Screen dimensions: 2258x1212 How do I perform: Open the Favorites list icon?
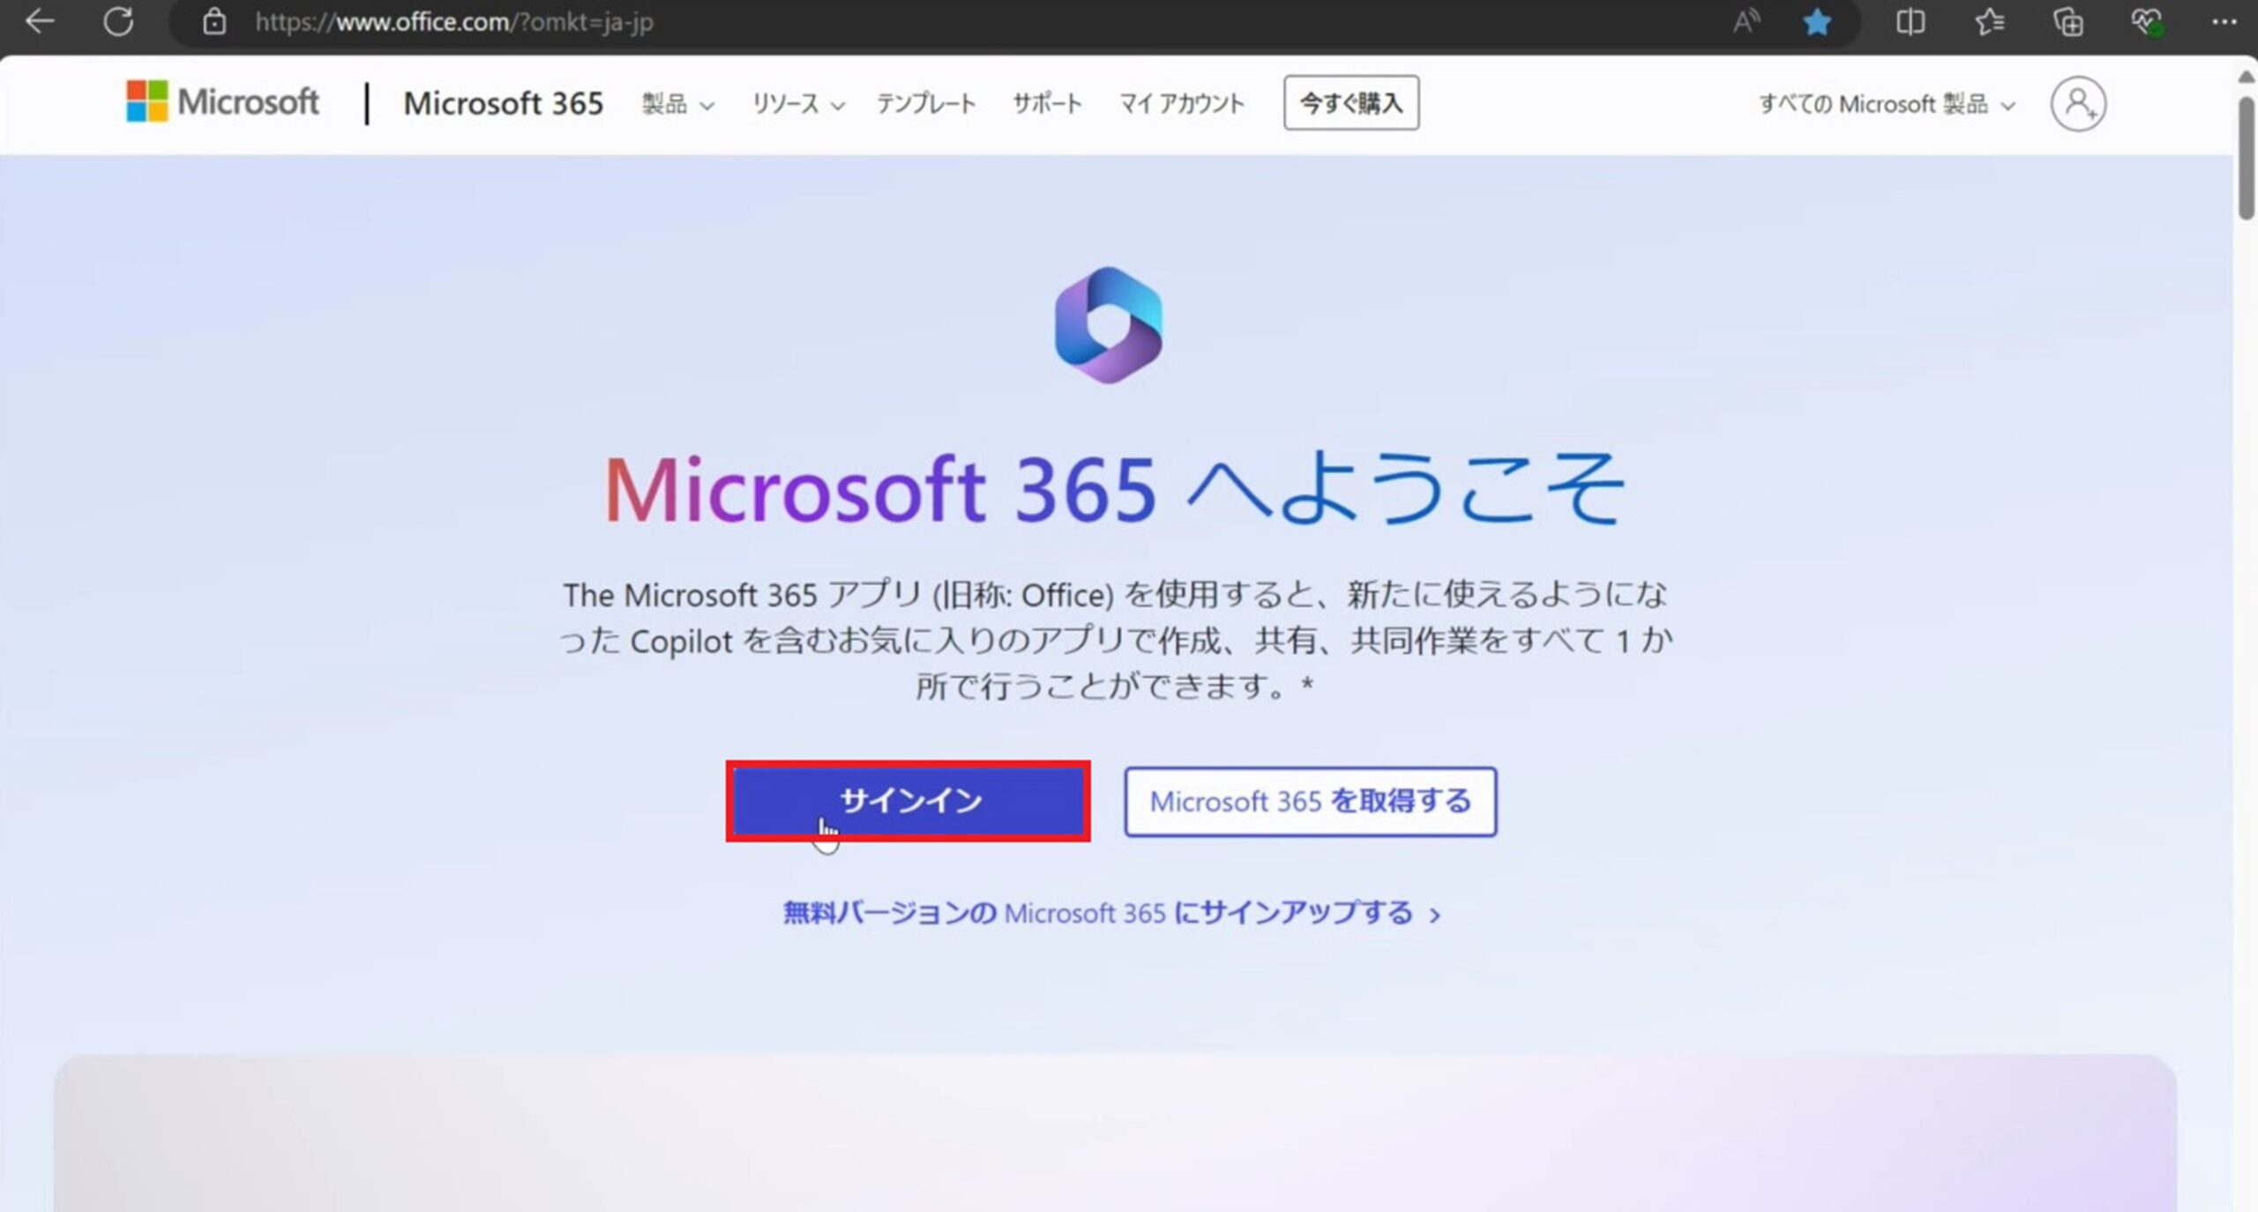click(x=1989, y=21)
